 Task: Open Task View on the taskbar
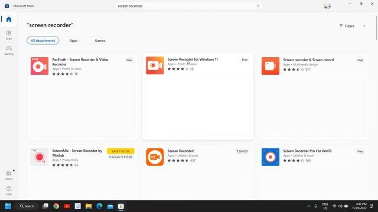(45, 206)
